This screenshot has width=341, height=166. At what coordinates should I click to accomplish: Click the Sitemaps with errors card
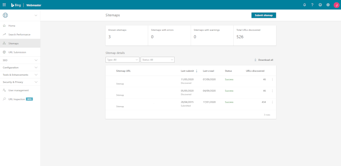coord(170,35)
